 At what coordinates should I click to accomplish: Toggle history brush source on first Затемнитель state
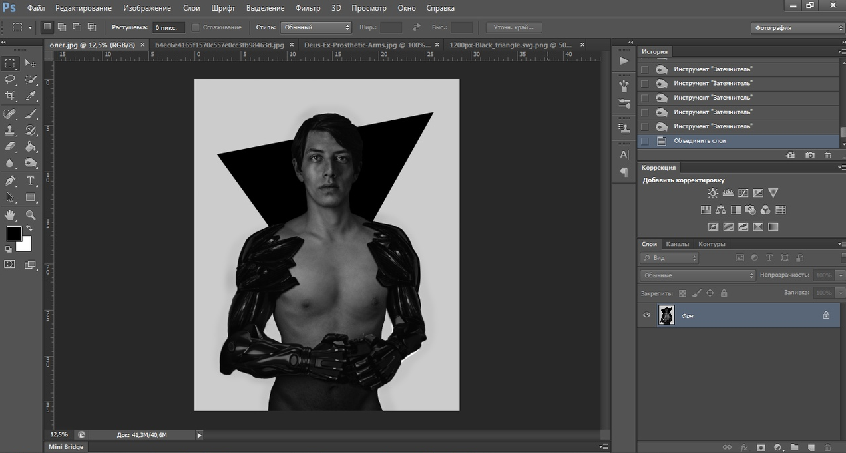tap(644, 69)
